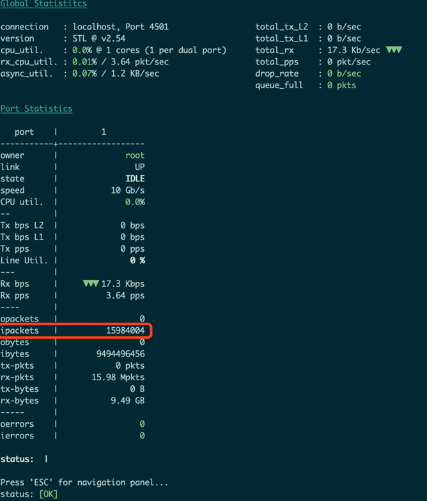Click the rx-bytes 9.49 GB value
The height and width of the screenshot is (501, 427).
click(x=128, y=400)
